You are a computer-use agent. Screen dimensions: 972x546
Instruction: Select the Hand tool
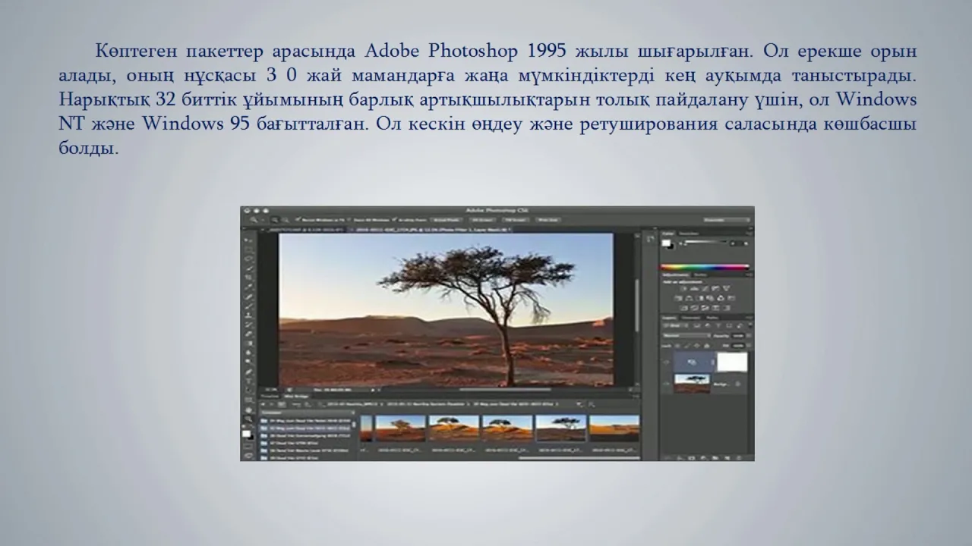(248, 410)
